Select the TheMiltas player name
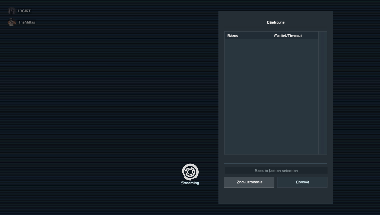 (27, 22)
